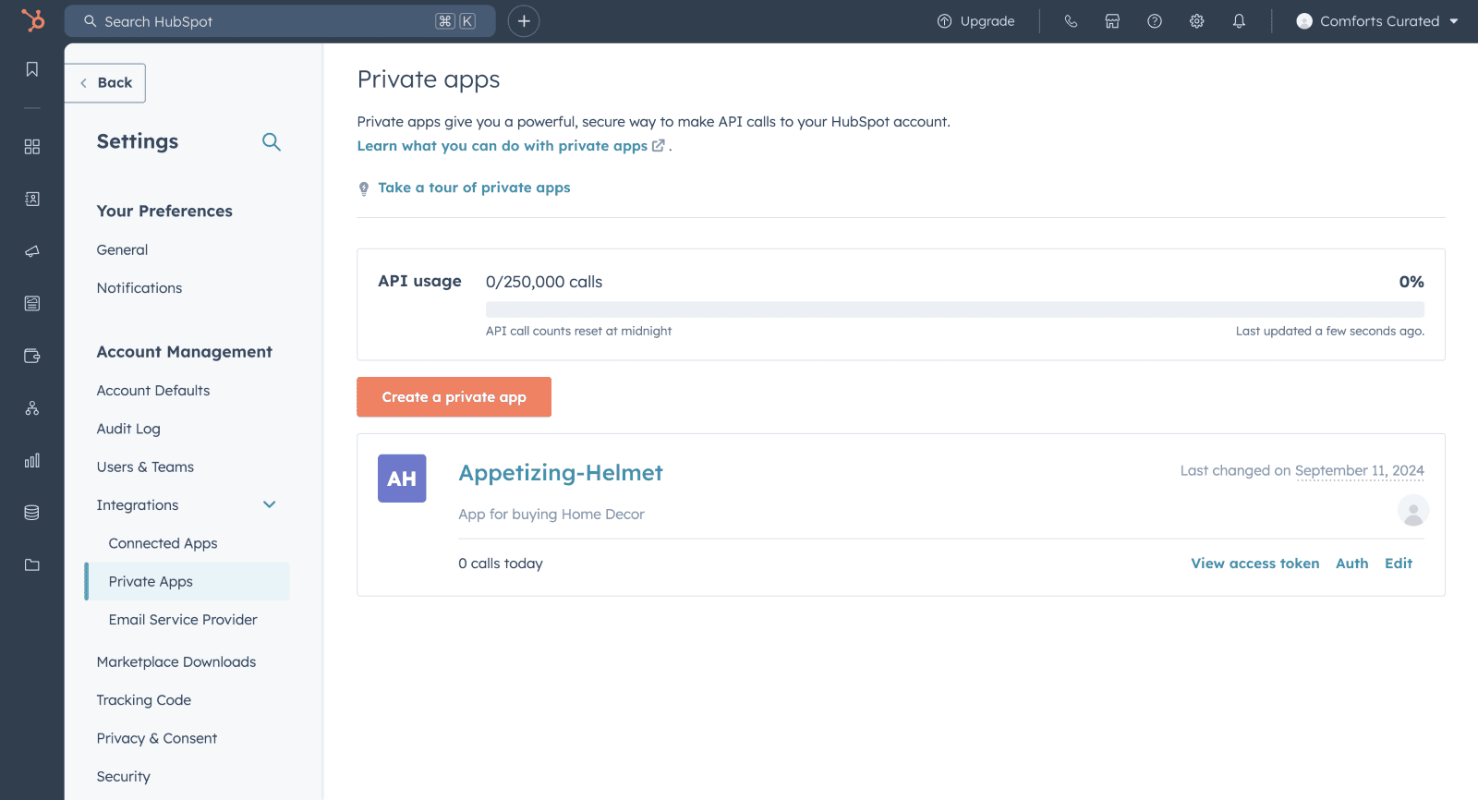The image size is (1478, 800).
Task: Click the Back button
Action: tap(105, 83)
